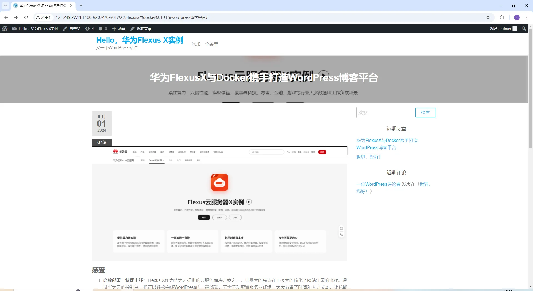Open the admin bar search magnifier
This screenshot has height=291, width=533.
coord(524,29)
